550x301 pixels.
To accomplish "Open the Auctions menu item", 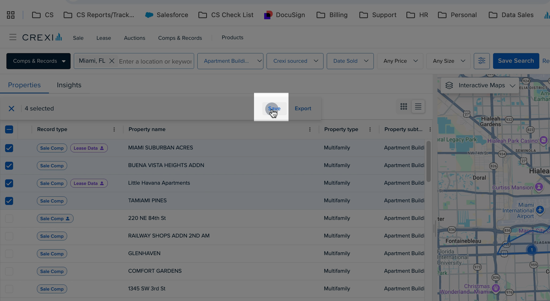I will 134,38.
